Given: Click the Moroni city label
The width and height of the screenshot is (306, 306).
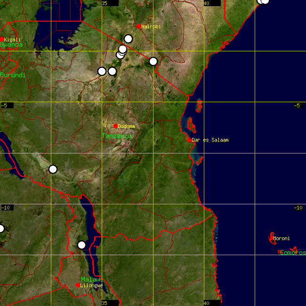Looking at the screenshot, I should click(282, 238).
